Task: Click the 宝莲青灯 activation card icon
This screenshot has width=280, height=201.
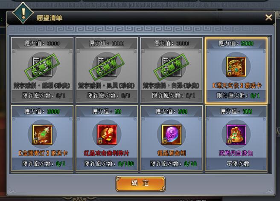Action: click(x=42, y=135)
